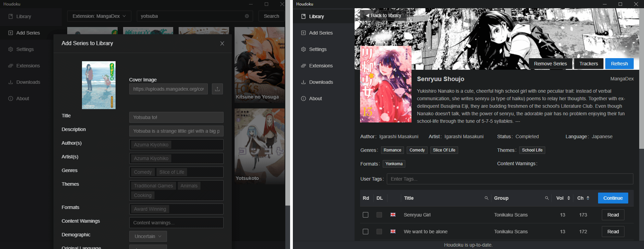Click the Extensions icon in right window
Image resolution: width=644 pixels, height=249 pixels.
point(303,66)
